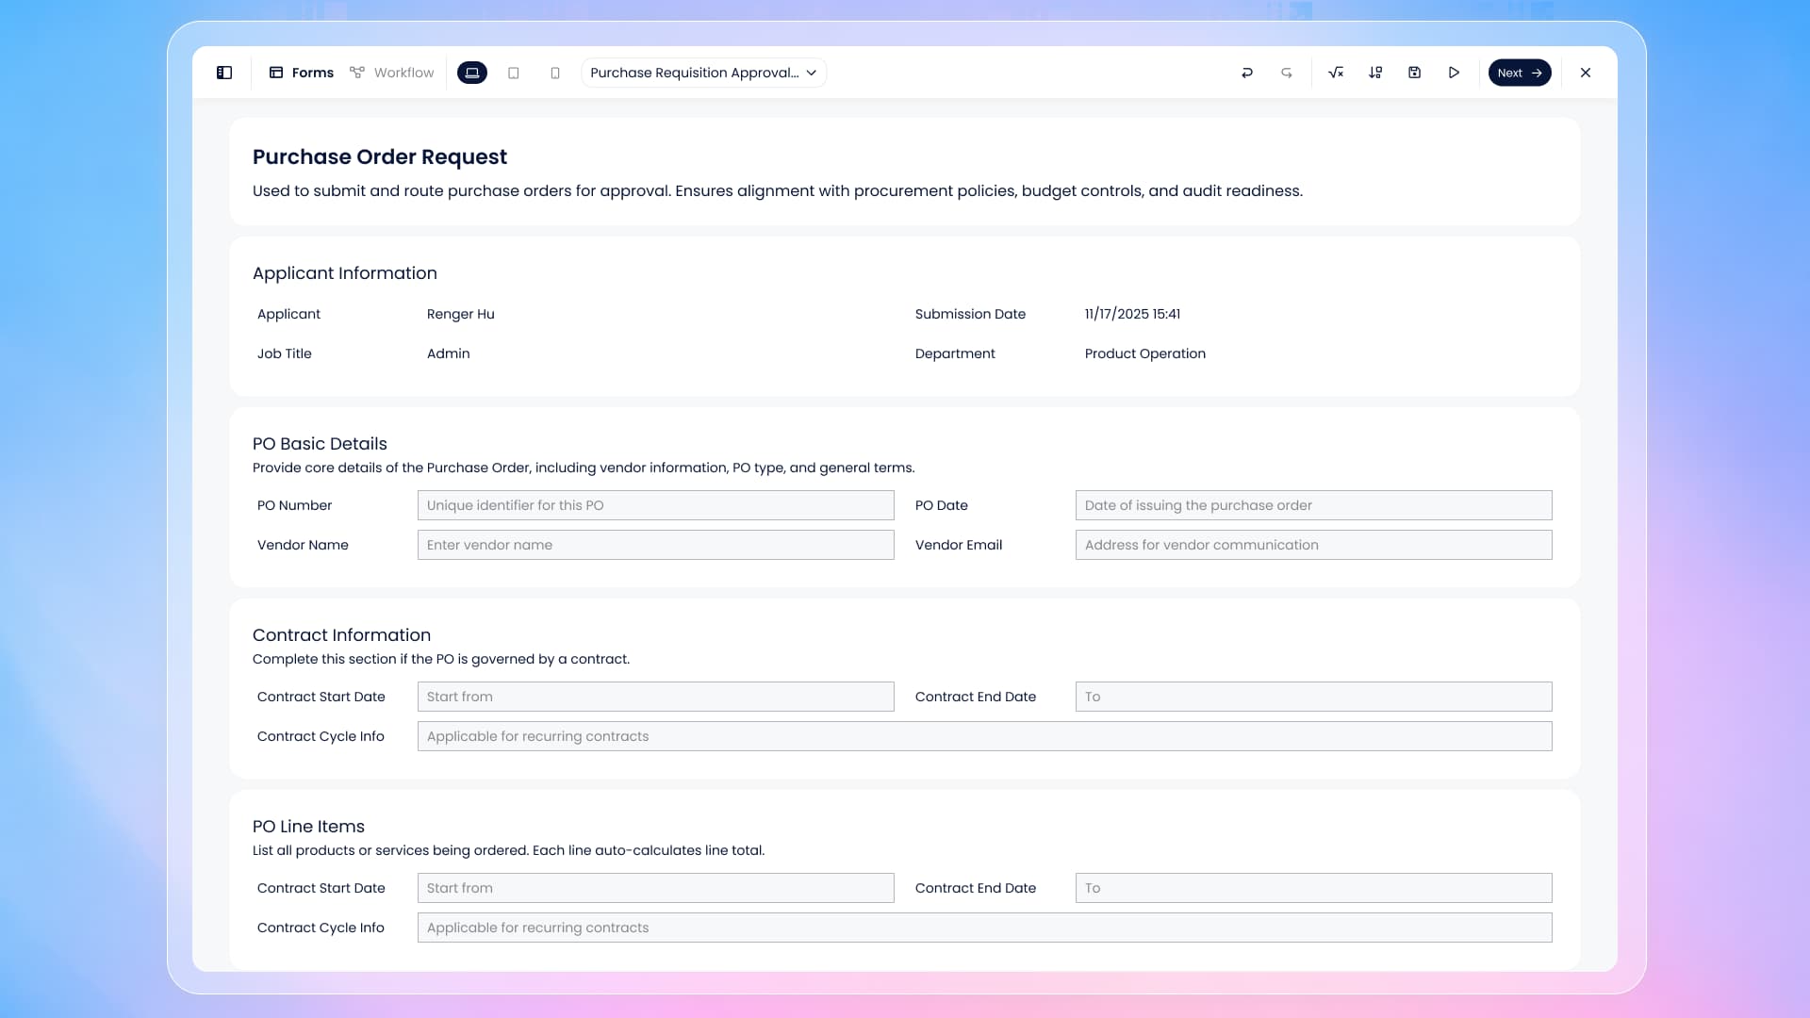Open the formula square-root icon
Screen dimensions: 1810x1018
tap(1336, 73)
